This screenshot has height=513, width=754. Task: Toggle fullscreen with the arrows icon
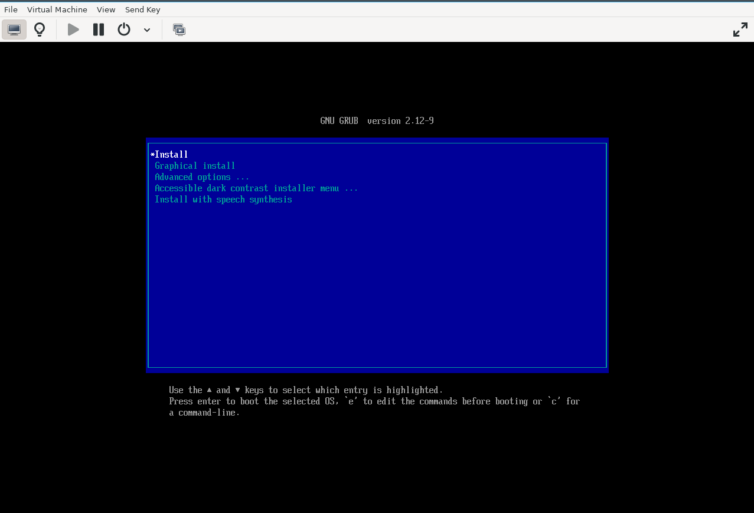pyautogui.click(x=740, y=29)
